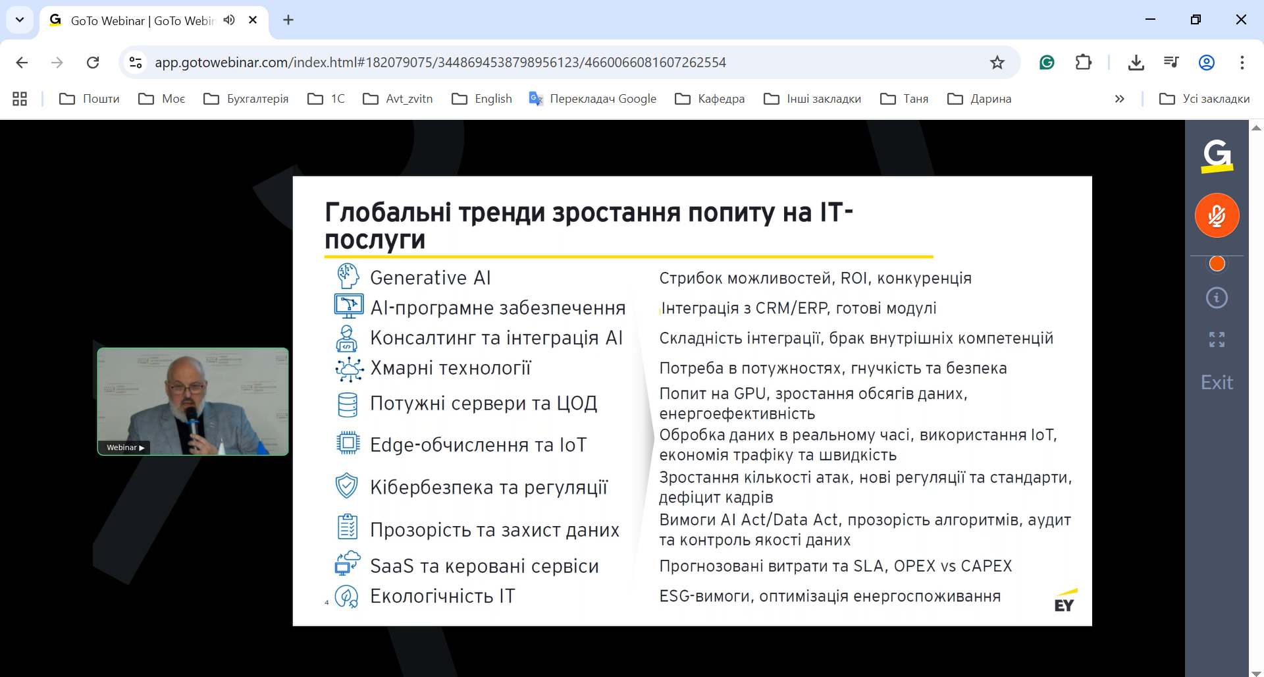Open the browser extensions puzzle icon

(1083, 63)
